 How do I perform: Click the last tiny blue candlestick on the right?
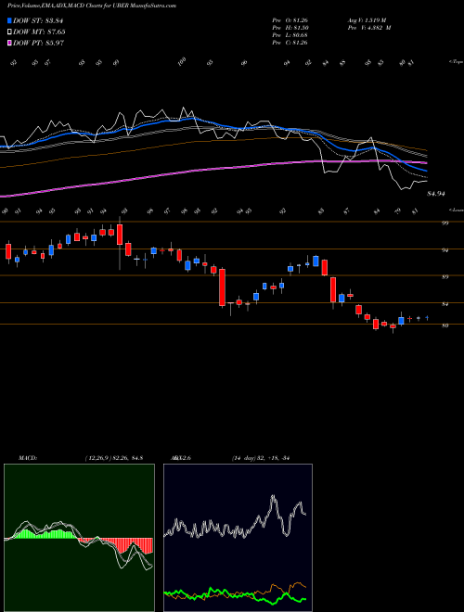click(427, 318)
